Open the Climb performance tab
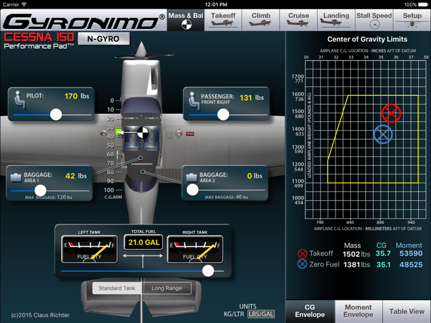Image resolution: width=431 pixels, height=323 pixels. 260,20
